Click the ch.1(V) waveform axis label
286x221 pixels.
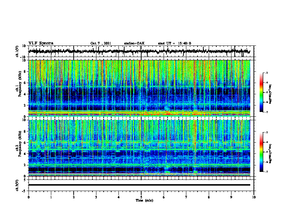click(17, 51)
